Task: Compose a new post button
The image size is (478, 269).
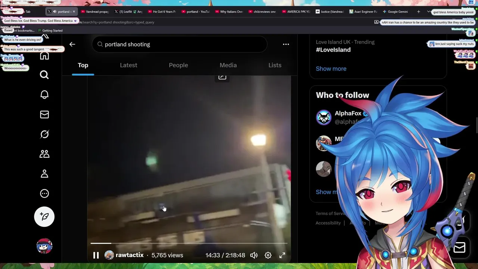Action: click(44, 217)
